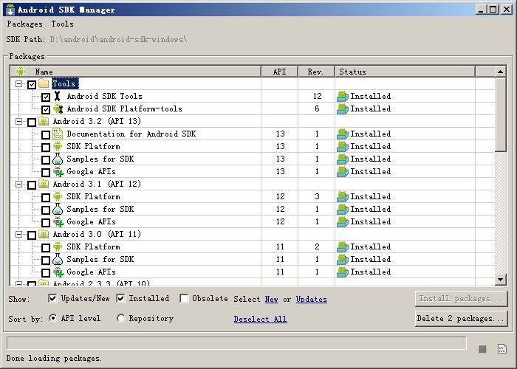
Task: Click the API 11 Google APIs add-on icon
Action: (58, 272)
